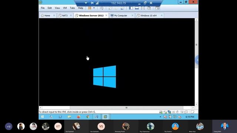Click the printer device status icon
This screenshot has width=237, height=133.
[x=174, y=112]
